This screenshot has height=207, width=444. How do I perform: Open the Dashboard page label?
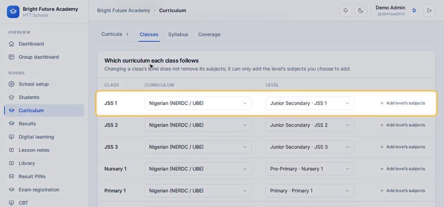pos(31,44)
